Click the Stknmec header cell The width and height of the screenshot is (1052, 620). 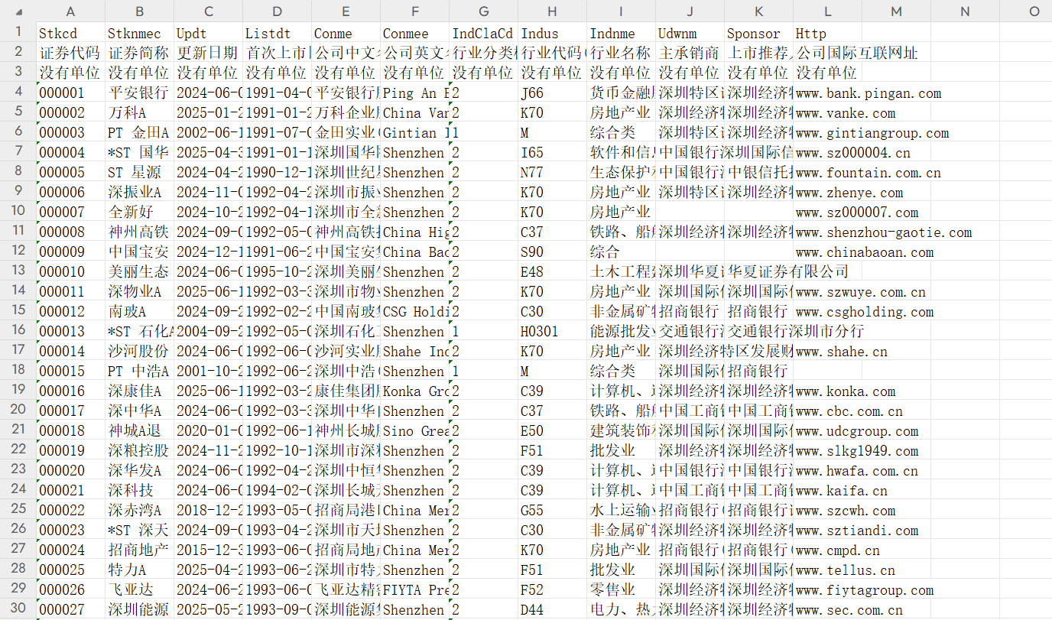point(140,33)
